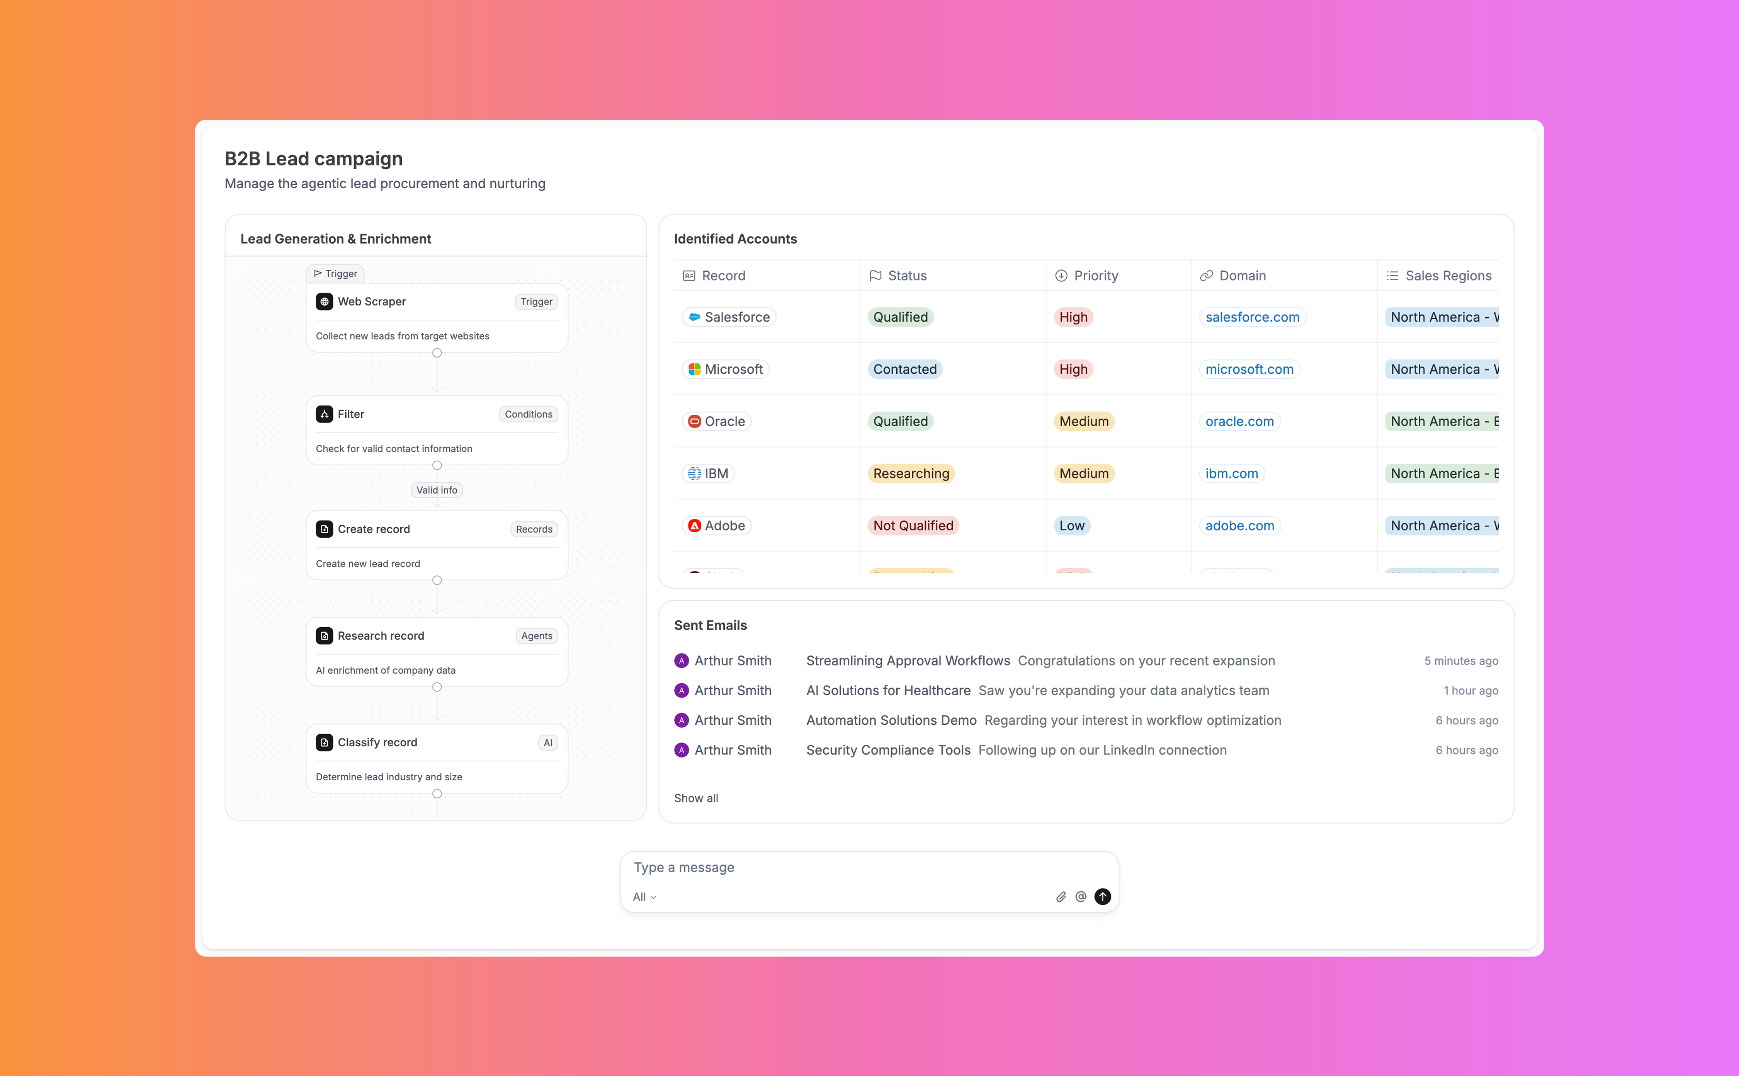Viewport: 1739px width, 1076px height.
Task: Click the Identified Accounts panel title
Action: click(735, 239)
